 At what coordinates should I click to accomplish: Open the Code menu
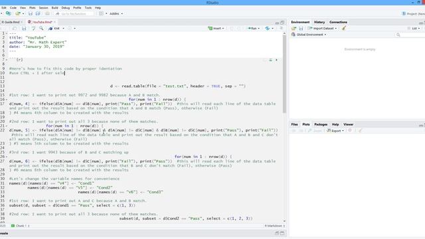pos(13,8)
